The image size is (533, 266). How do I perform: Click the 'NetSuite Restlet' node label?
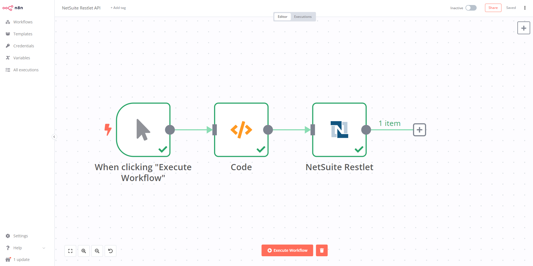[339, 167]
